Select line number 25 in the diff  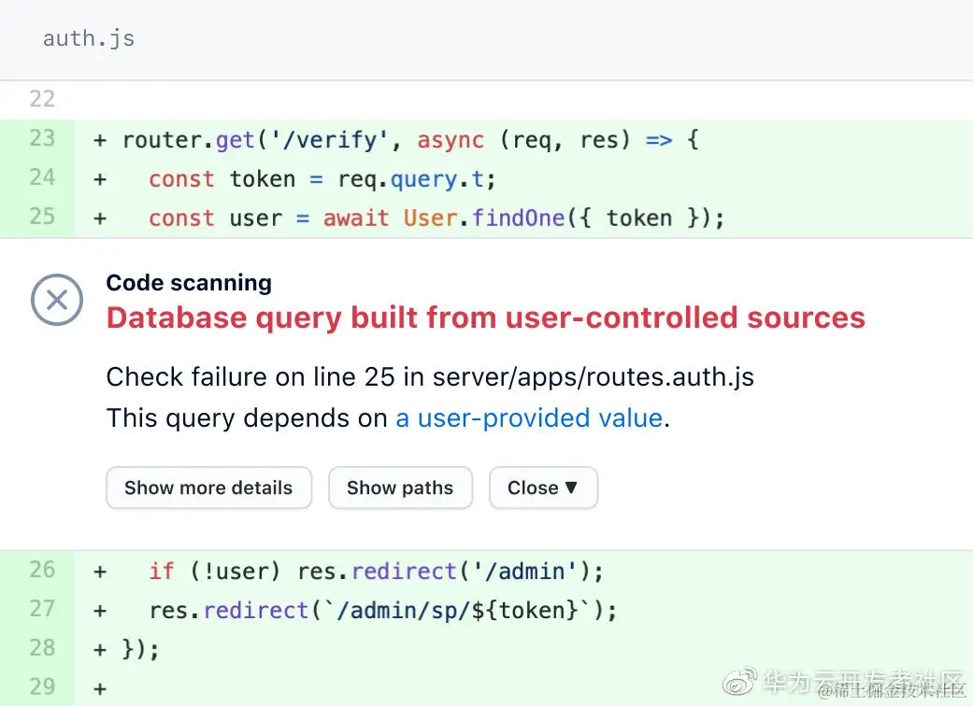[42, 216]
